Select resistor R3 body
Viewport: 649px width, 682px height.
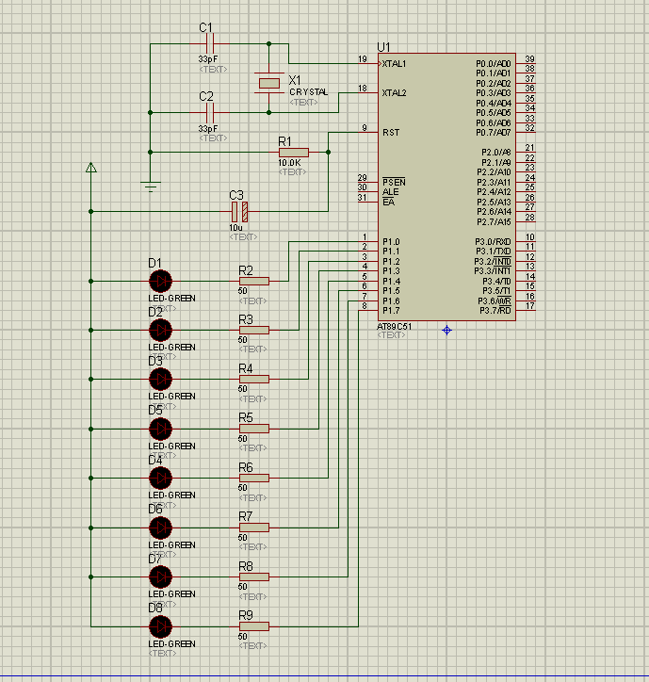pos(254,330)
